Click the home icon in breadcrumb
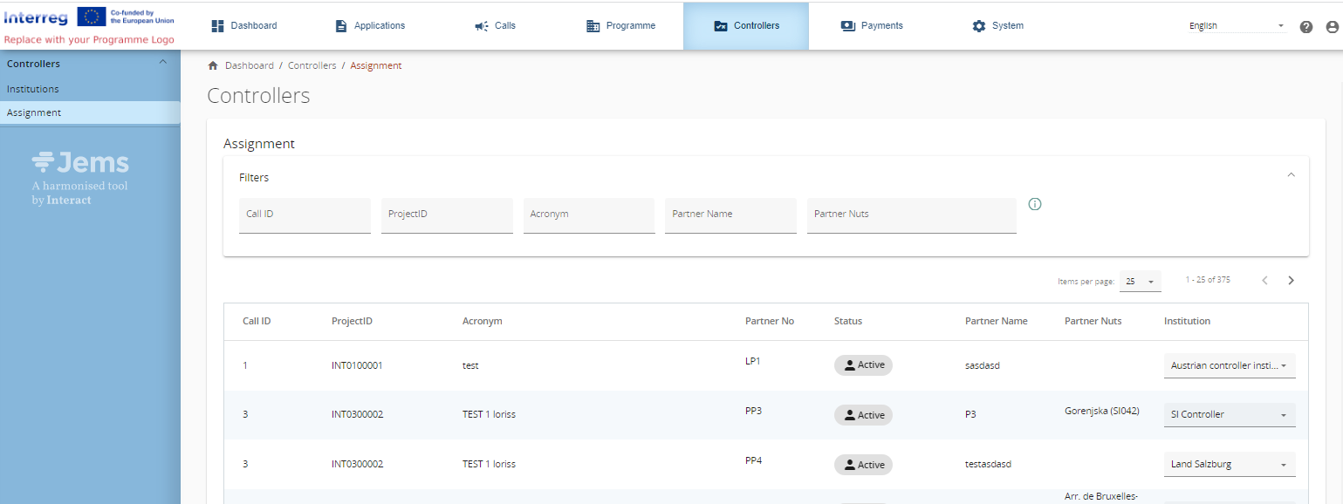 point(212,66)
